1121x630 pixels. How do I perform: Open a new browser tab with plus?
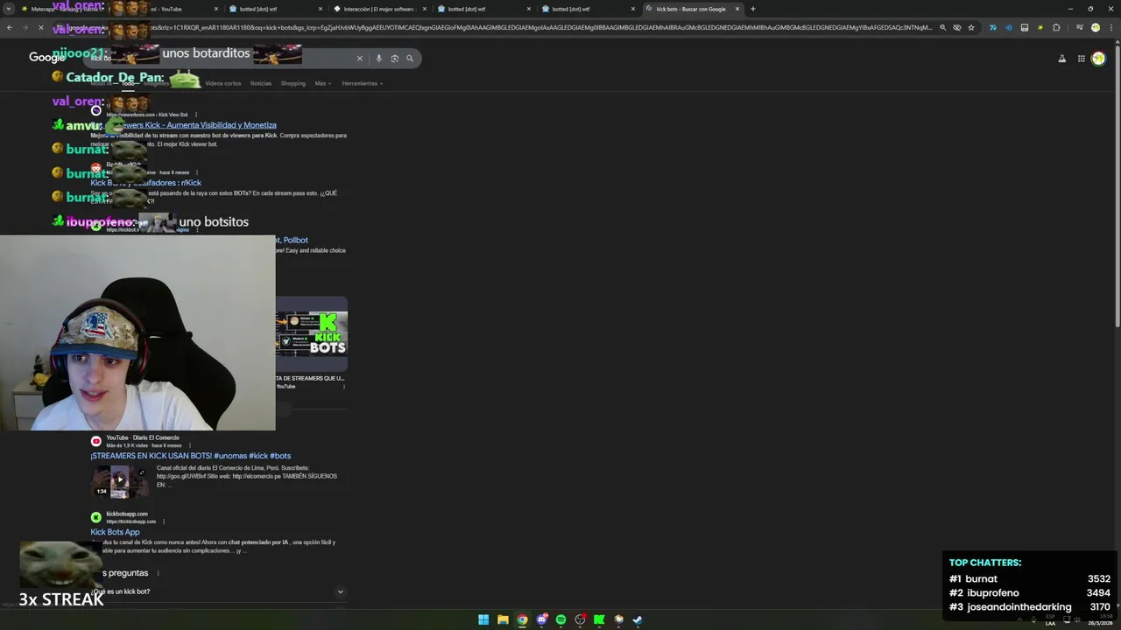(x=752, y=9)
